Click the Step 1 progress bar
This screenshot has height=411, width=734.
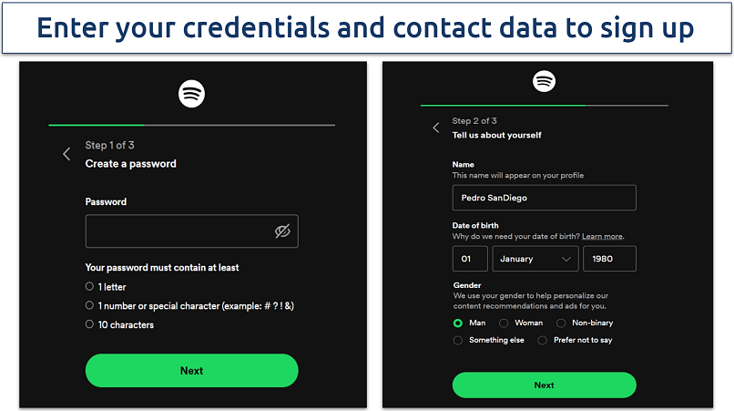tap(191, 125)
